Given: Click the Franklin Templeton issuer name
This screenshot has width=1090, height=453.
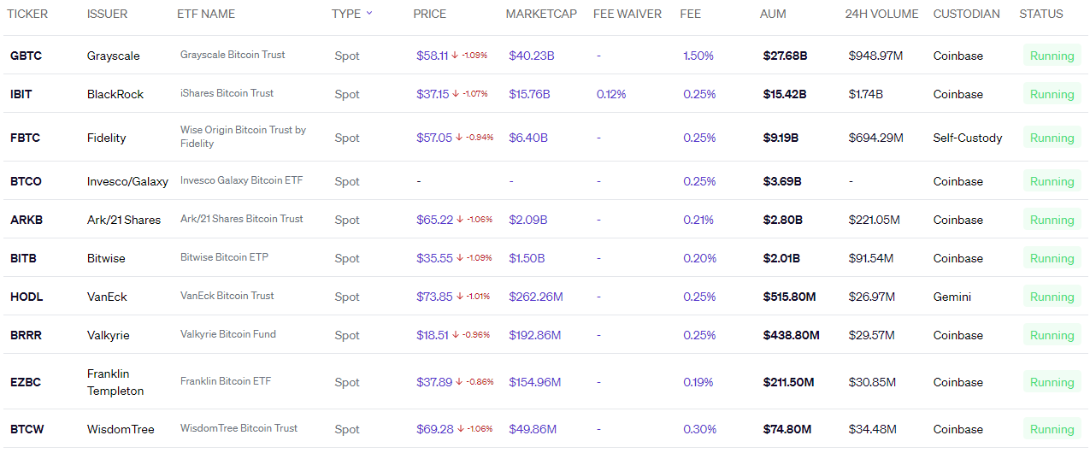Looking at the screenshot, I should 115,382.
